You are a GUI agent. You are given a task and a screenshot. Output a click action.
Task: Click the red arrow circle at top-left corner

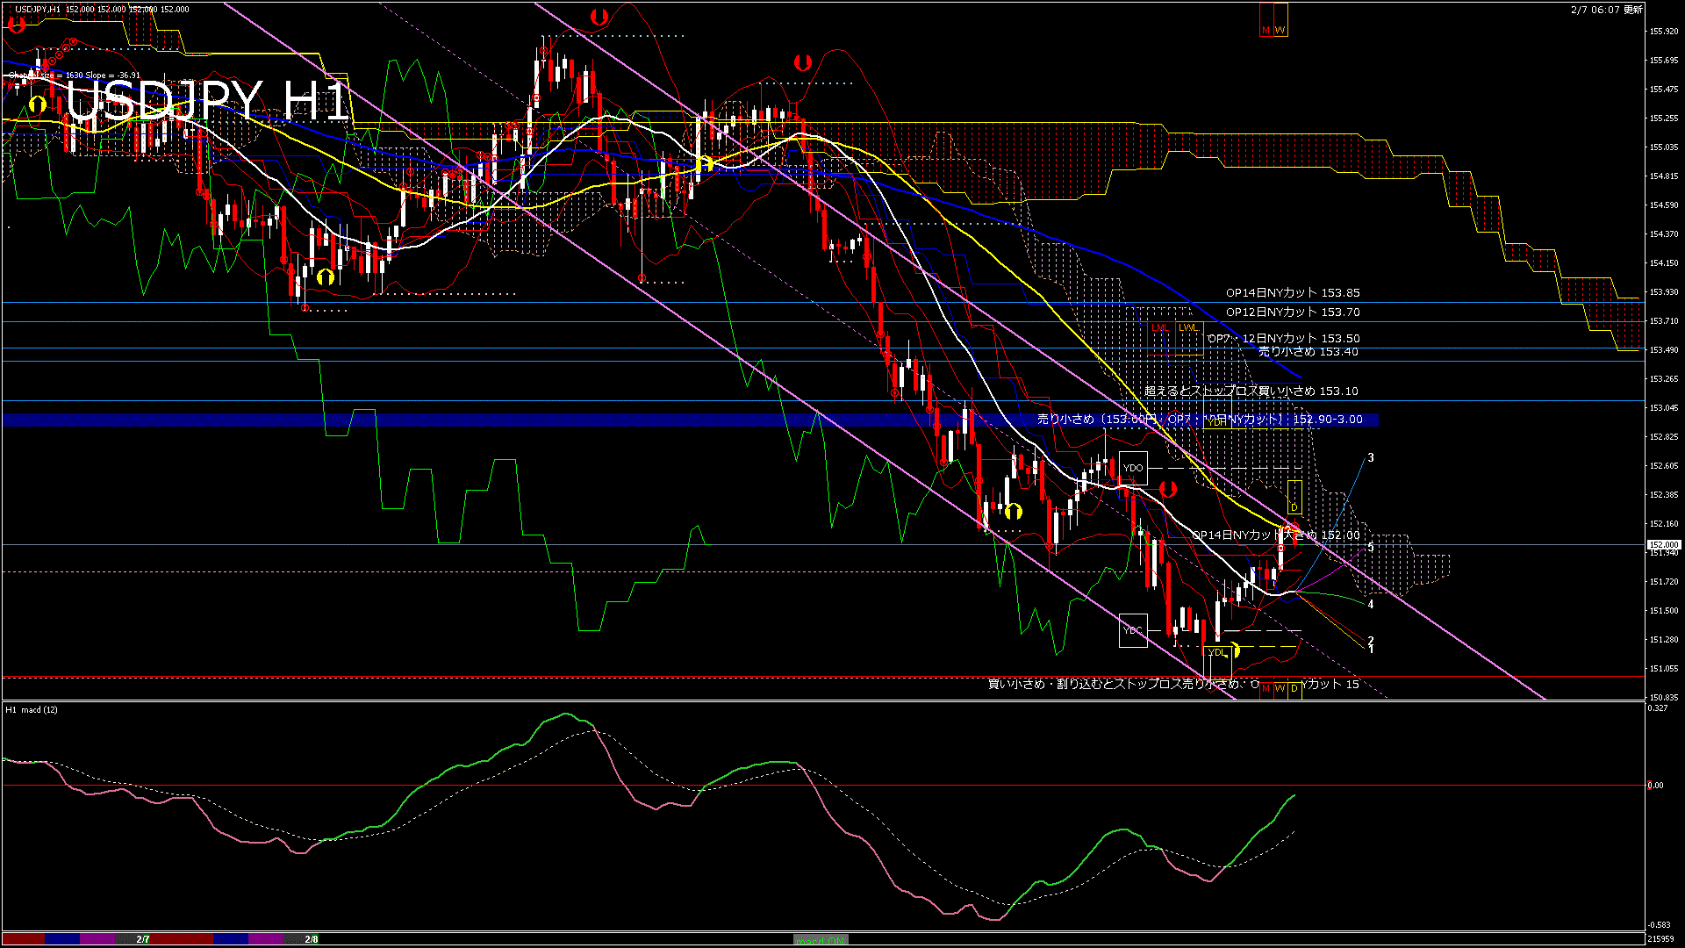point(16,25)
